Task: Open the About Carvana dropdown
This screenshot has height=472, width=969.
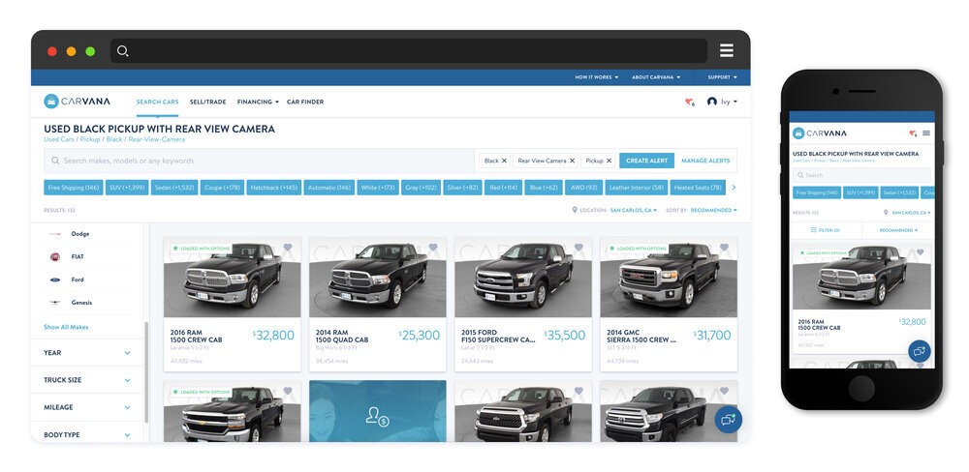Action: 656,77
